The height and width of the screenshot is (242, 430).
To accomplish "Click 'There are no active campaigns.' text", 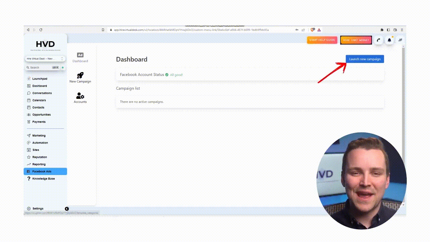I will [x=142, y=102].
